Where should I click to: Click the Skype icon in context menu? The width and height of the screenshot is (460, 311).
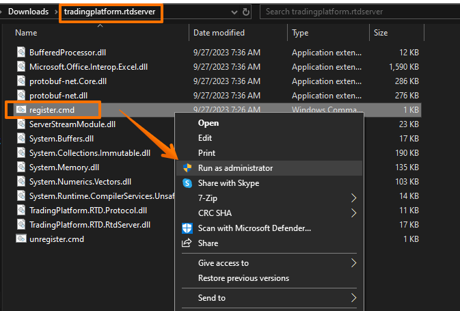187,183
